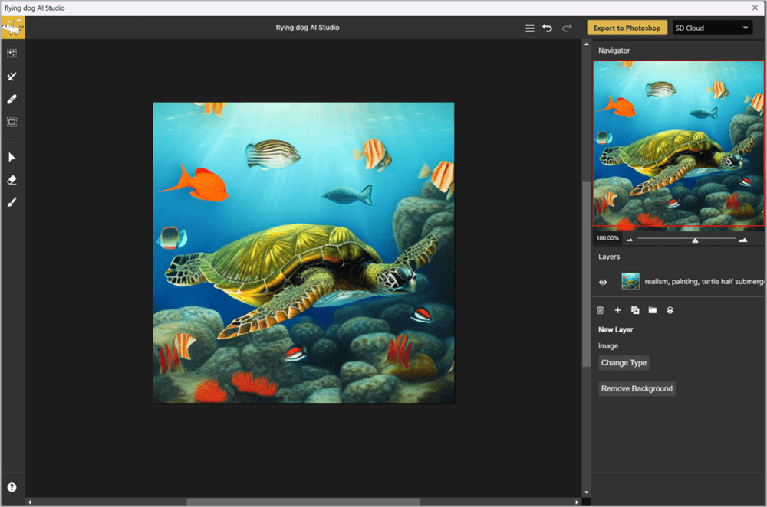Click the vertical scrollbar up arrow
This screenshot has width=767, height=507.
click(587, 44)
